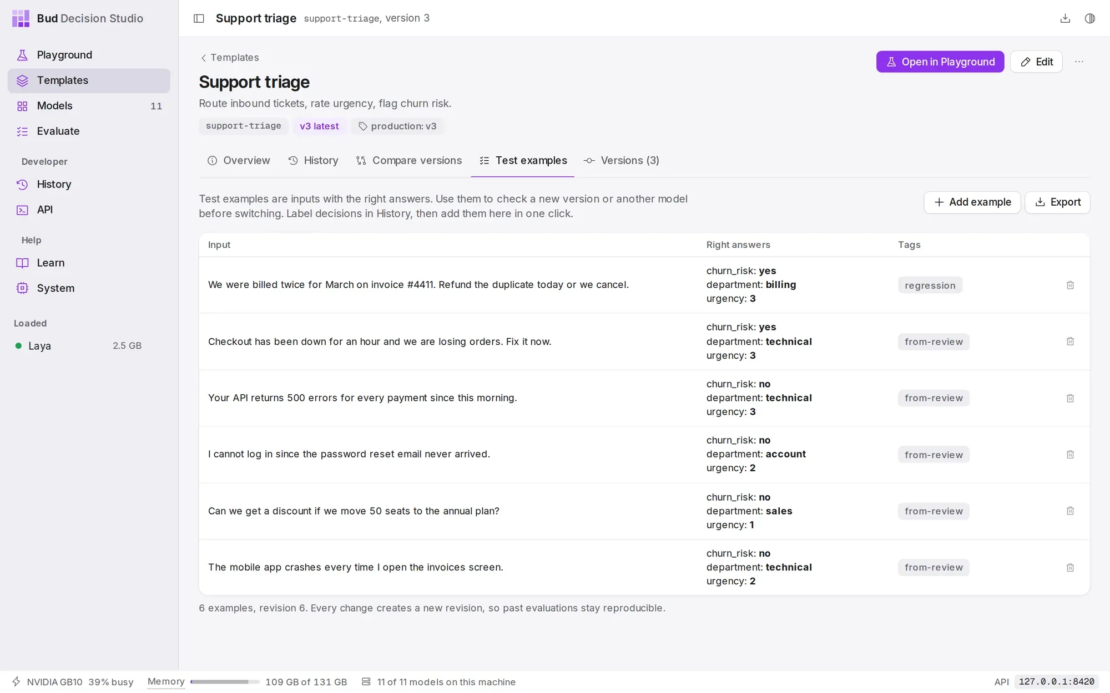
Task: Click the '109 GB of 131 GB' readout
Action: (306, 682)
